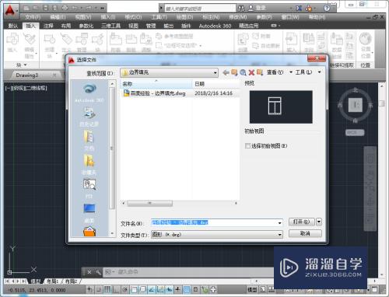This screenshot has width=389, height=297.
Task: Click the 打开(O) Open button
Action: 302,222
